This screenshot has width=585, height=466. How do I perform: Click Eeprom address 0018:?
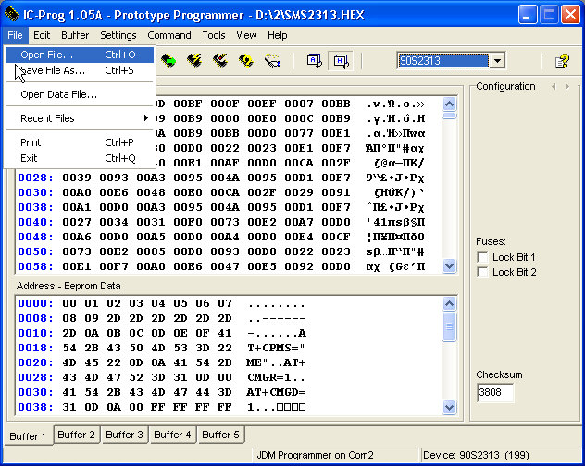[36, 348]
